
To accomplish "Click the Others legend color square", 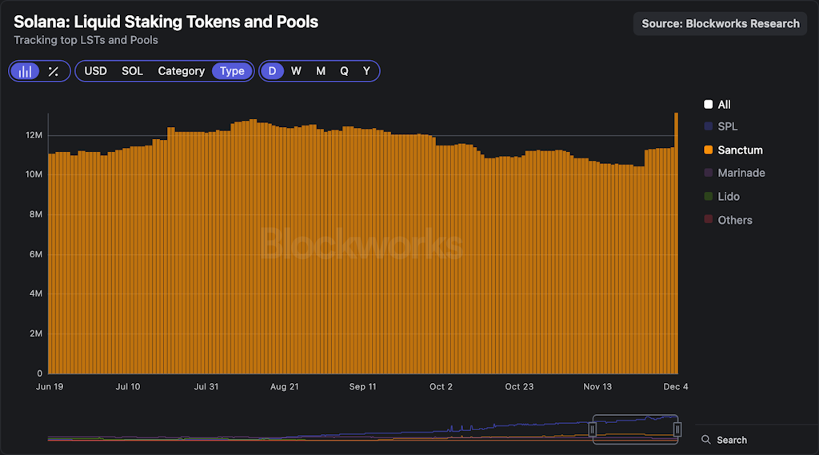I will [x=708, y=220].
